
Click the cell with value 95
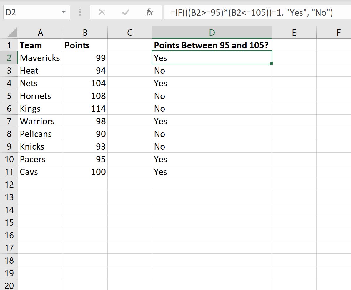[85, 159]
